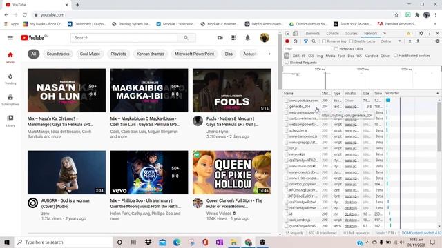Open AURORA - God is a woman title
This screenshot has height=248, width=442.
tap(66, 203)
